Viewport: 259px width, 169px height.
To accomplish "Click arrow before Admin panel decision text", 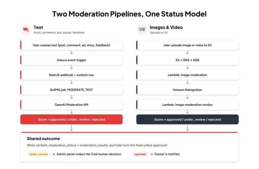I will (x=54, y=154).
